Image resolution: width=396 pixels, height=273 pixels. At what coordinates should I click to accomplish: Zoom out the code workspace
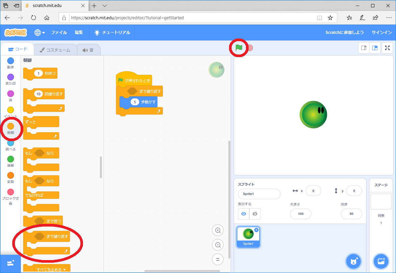tap(218, 245)
